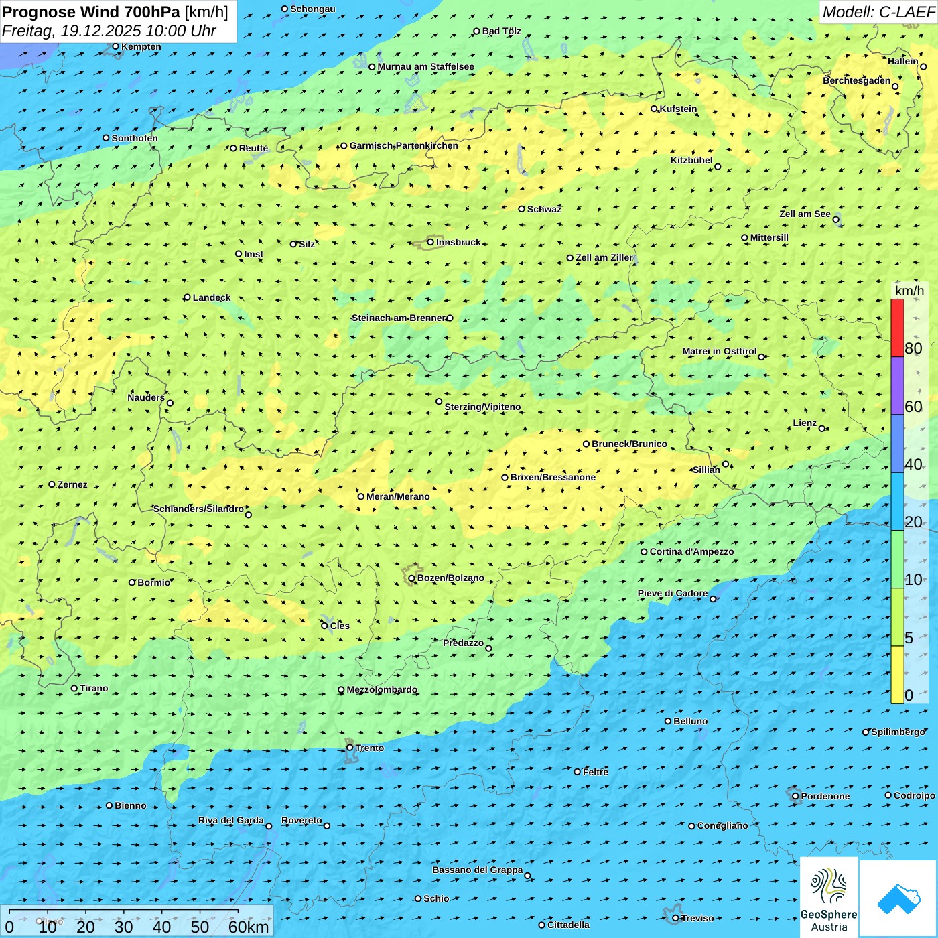Select the yellow legend segment for 0-5 km/h
The width and height of the screenshot is (938, 938).
pos(897,675)
